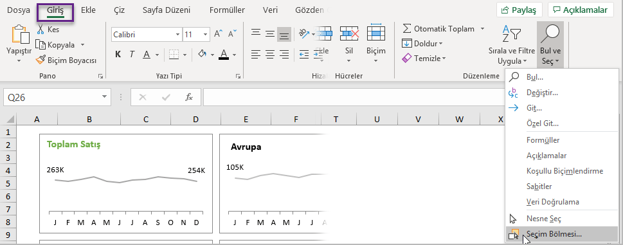
Task: Click the Bul ve Seç magnifier icon
Action: (550, 33)
